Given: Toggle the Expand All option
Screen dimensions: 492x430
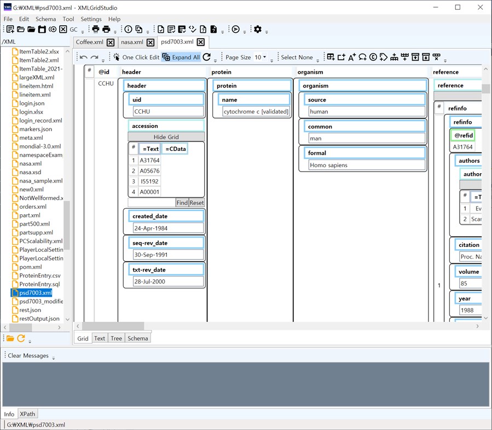Looking at the screenshot, I should 181,57.
